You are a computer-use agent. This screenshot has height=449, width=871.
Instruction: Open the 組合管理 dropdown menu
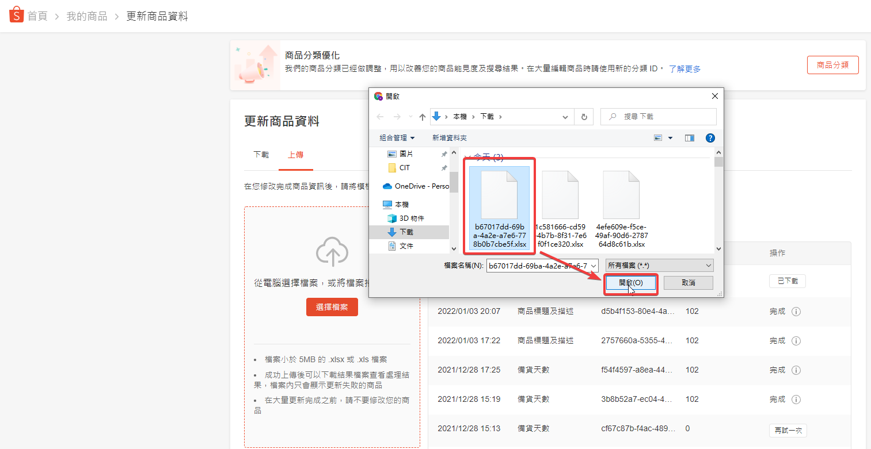click(x=397, y=138)
